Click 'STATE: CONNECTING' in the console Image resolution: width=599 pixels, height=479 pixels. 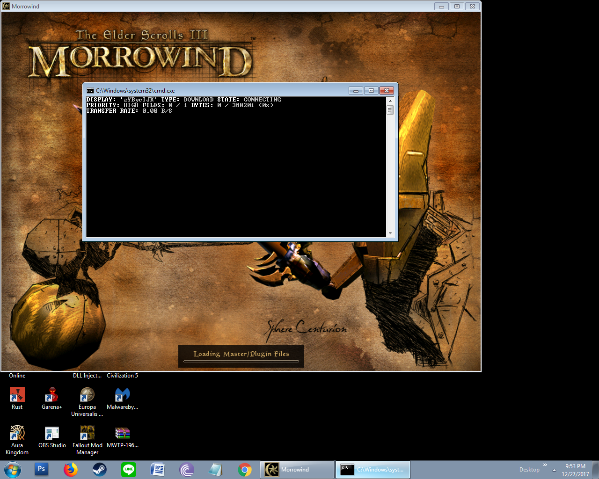249,100
